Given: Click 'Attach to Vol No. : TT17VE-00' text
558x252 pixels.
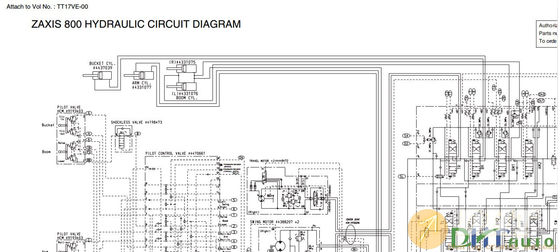Looking at the screenshot, I should (x=47, y=6).
